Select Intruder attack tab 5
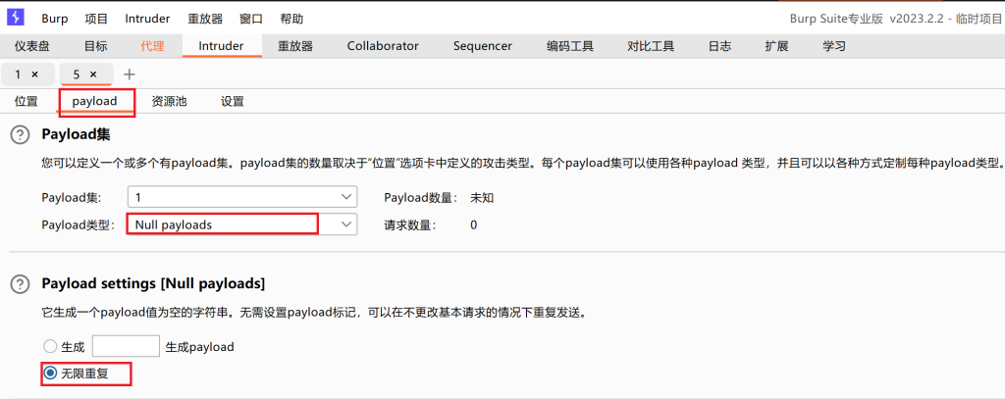 tap(77, 75)
